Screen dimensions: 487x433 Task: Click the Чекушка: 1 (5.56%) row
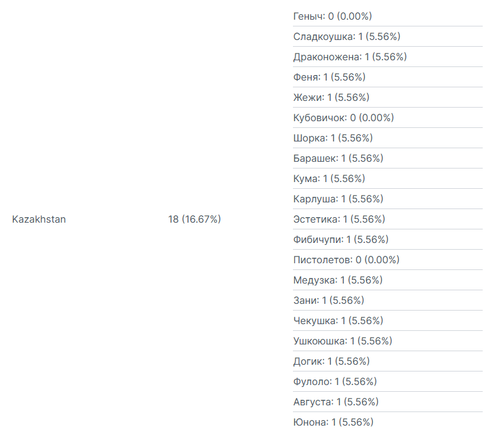338,320
